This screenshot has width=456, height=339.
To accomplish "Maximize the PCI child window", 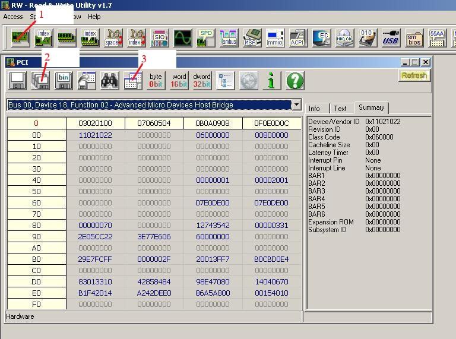I will click(x=415, y=62).
